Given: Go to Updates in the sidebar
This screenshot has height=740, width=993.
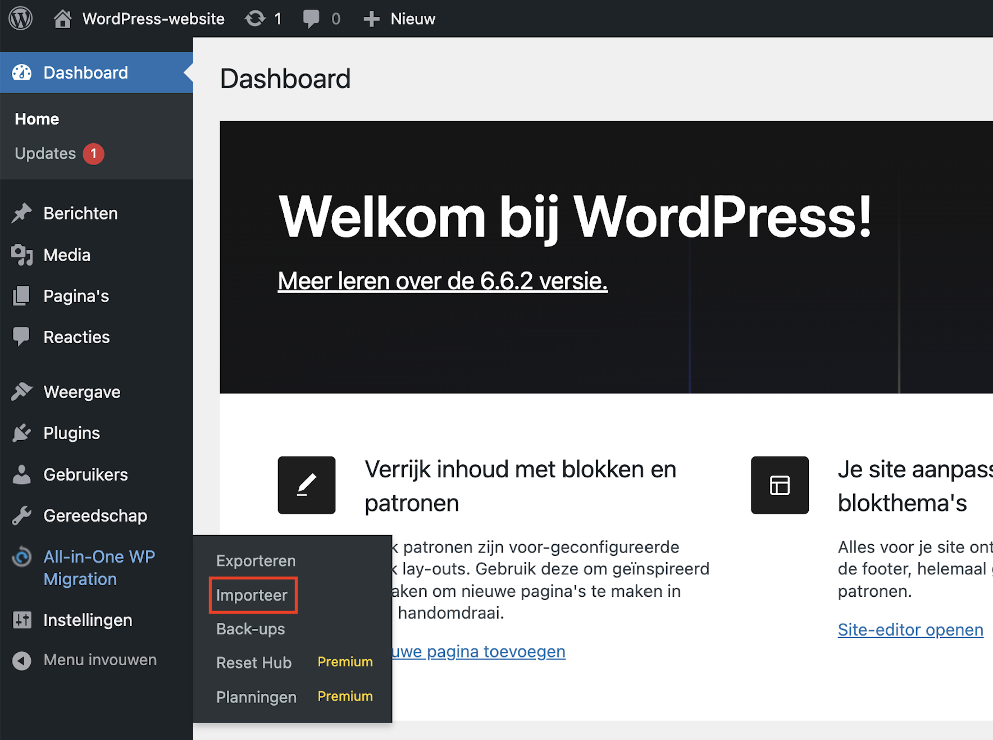Looking at the screenshot, I should pyautogui.click(x=45, y=153).
